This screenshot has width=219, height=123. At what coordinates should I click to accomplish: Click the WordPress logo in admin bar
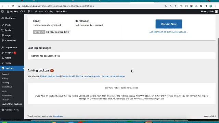[x=2, y=11]
